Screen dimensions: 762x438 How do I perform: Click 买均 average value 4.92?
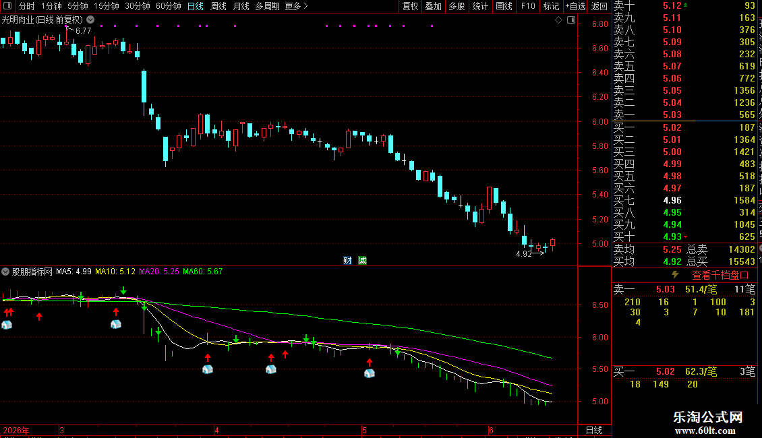[672, 261]
